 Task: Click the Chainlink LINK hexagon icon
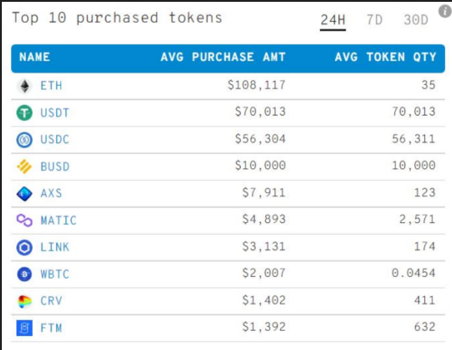click(25, 247)
